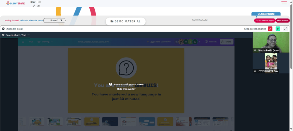293x131 pixels.
Task: Expand the Viewing mode dropdown in Canva
Action: coord(45,42)
